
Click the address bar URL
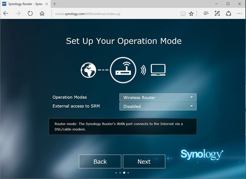88,14
